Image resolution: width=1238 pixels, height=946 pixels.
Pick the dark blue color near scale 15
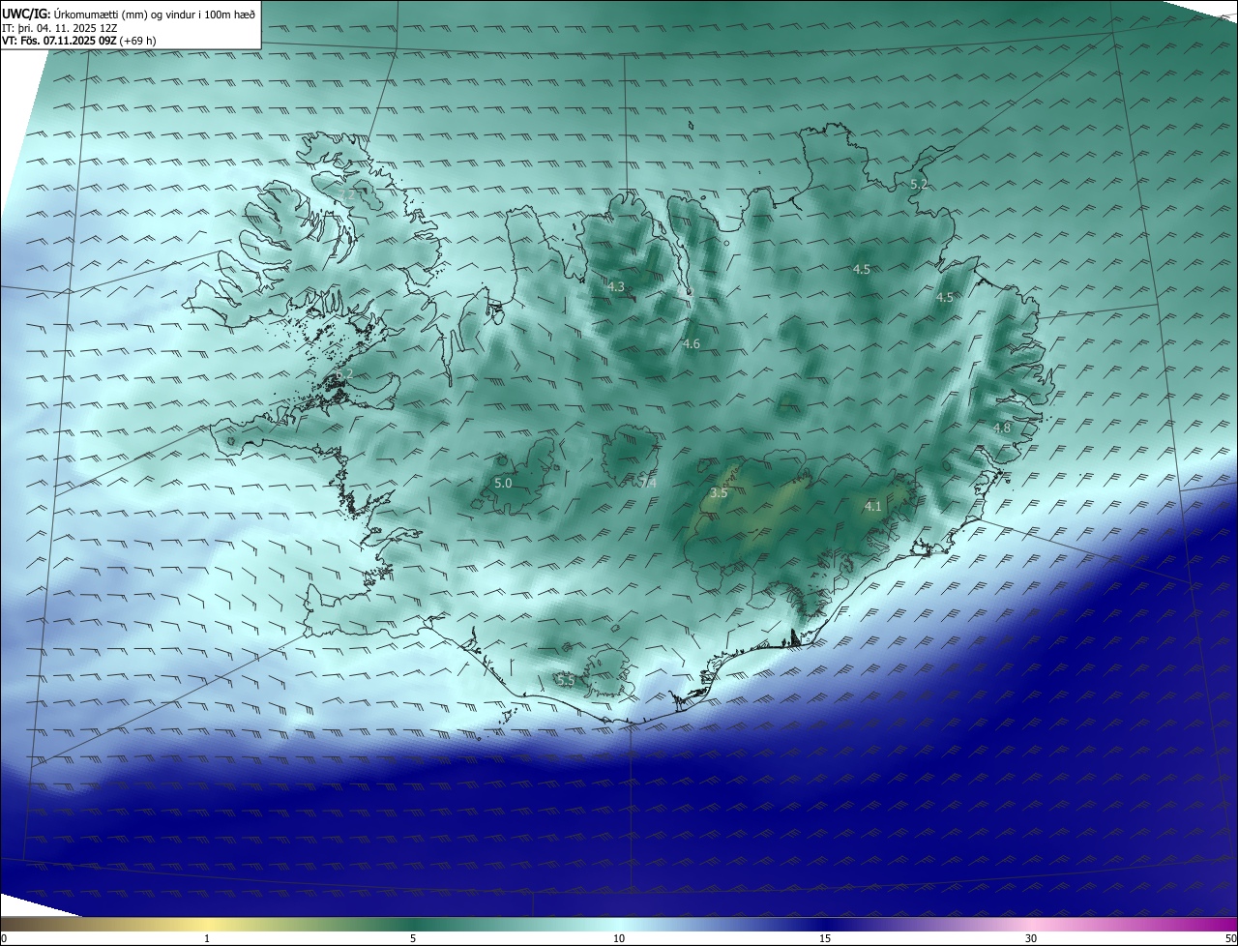(x=825, y=924)
